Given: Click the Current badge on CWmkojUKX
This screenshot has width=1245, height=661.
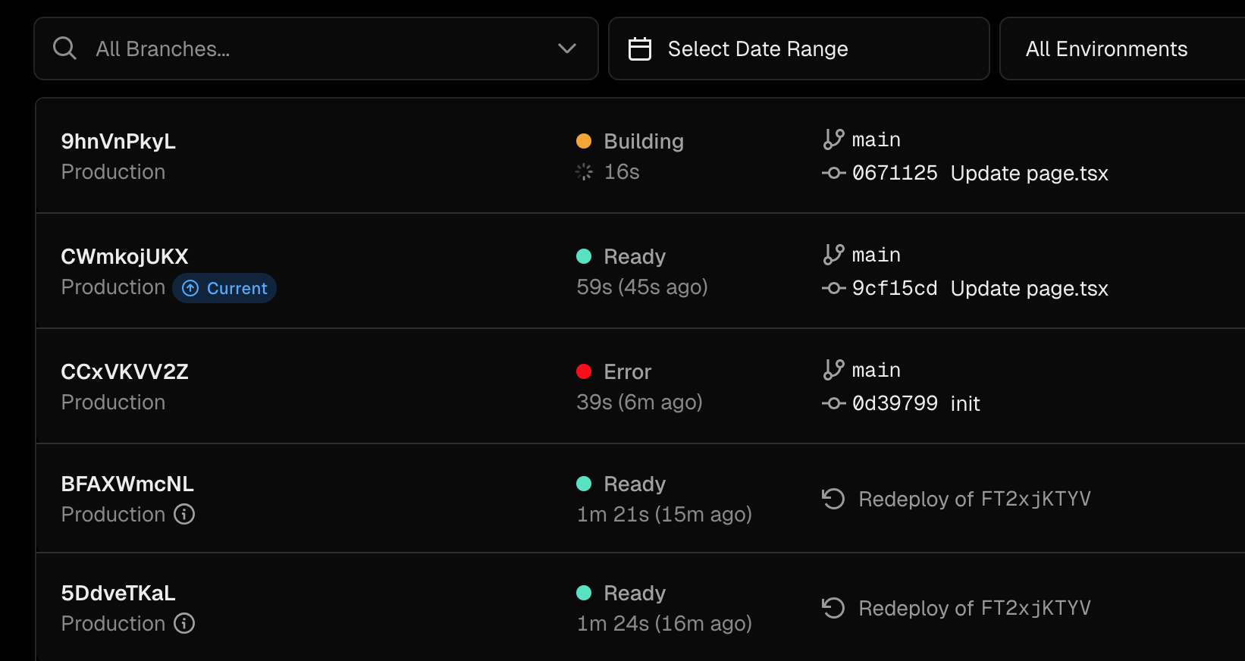Looking at the screenshot, I should tap(225, 288).
